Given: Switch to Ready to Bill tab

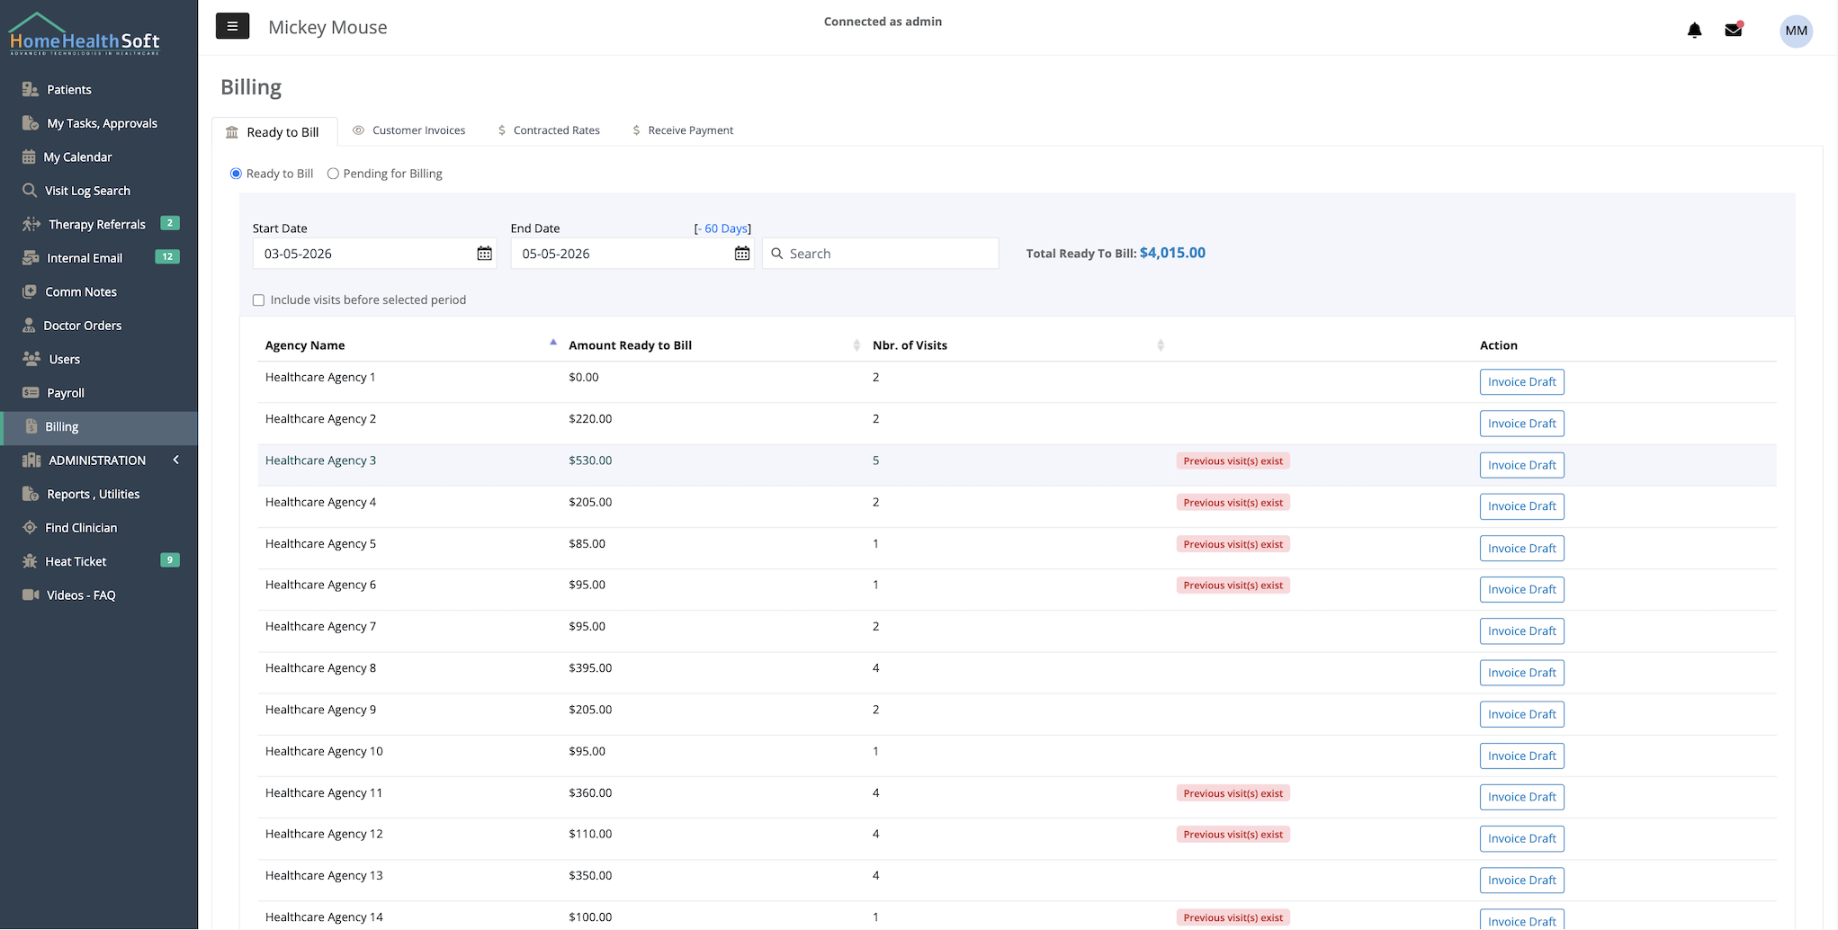Looking at the screenshot, I should [x=274, y=132].
